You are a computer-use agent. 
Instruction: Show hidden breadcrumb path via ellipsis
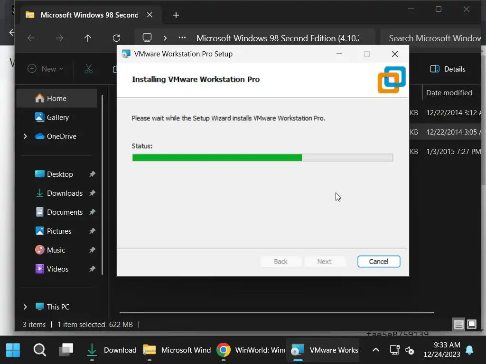point(182,38)
